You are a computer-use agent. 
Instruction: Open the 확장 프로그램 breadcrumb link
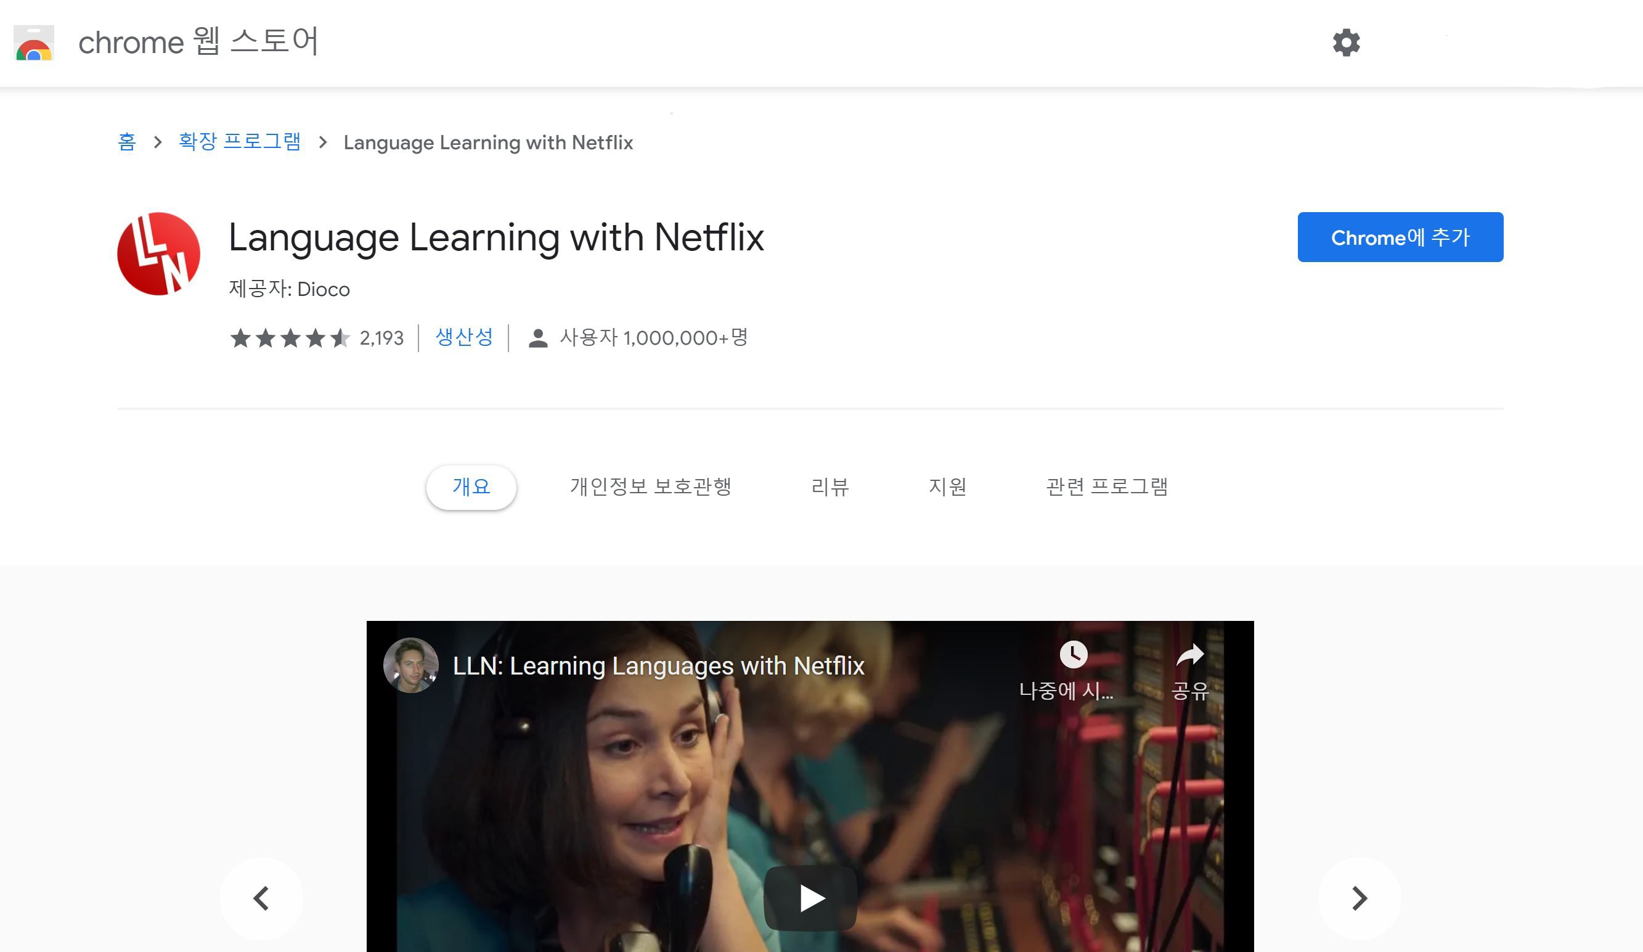pyautogui.click(x=239, y=142)
